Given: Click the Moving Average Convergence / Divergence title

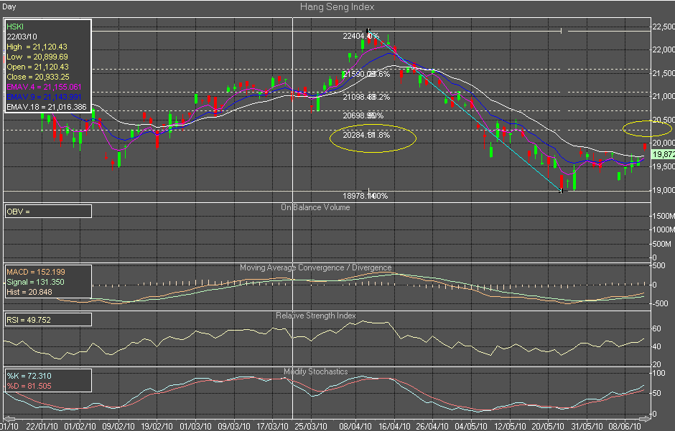Looking at the screenshot, I should [315, 267].
